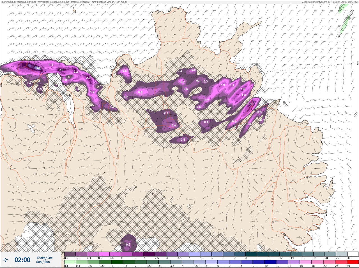Screen dimensions: 359x268
Task: Select the white 30 swatch in upper legend
Action: (x=353, y=254)
